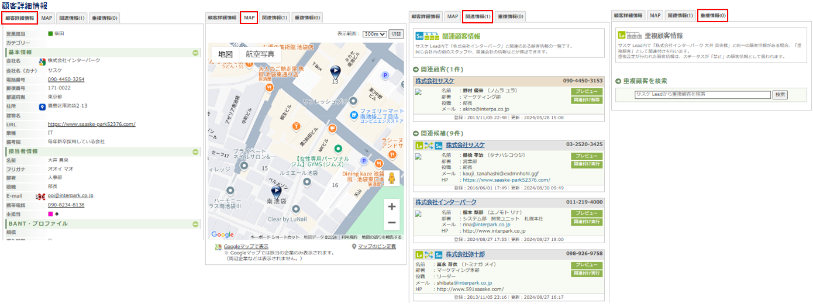This screenshot has width=813, height=307.
Task: Collapse the 担当者情報 section
Action: point(195,151)
